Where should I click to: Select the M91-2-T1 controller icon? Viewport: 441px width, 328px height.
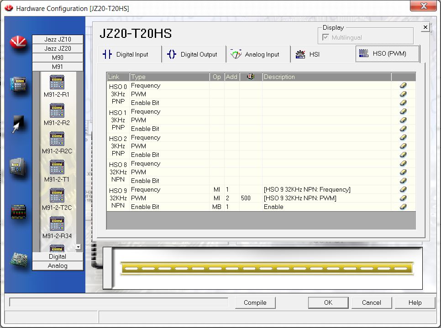coord(57,167)
